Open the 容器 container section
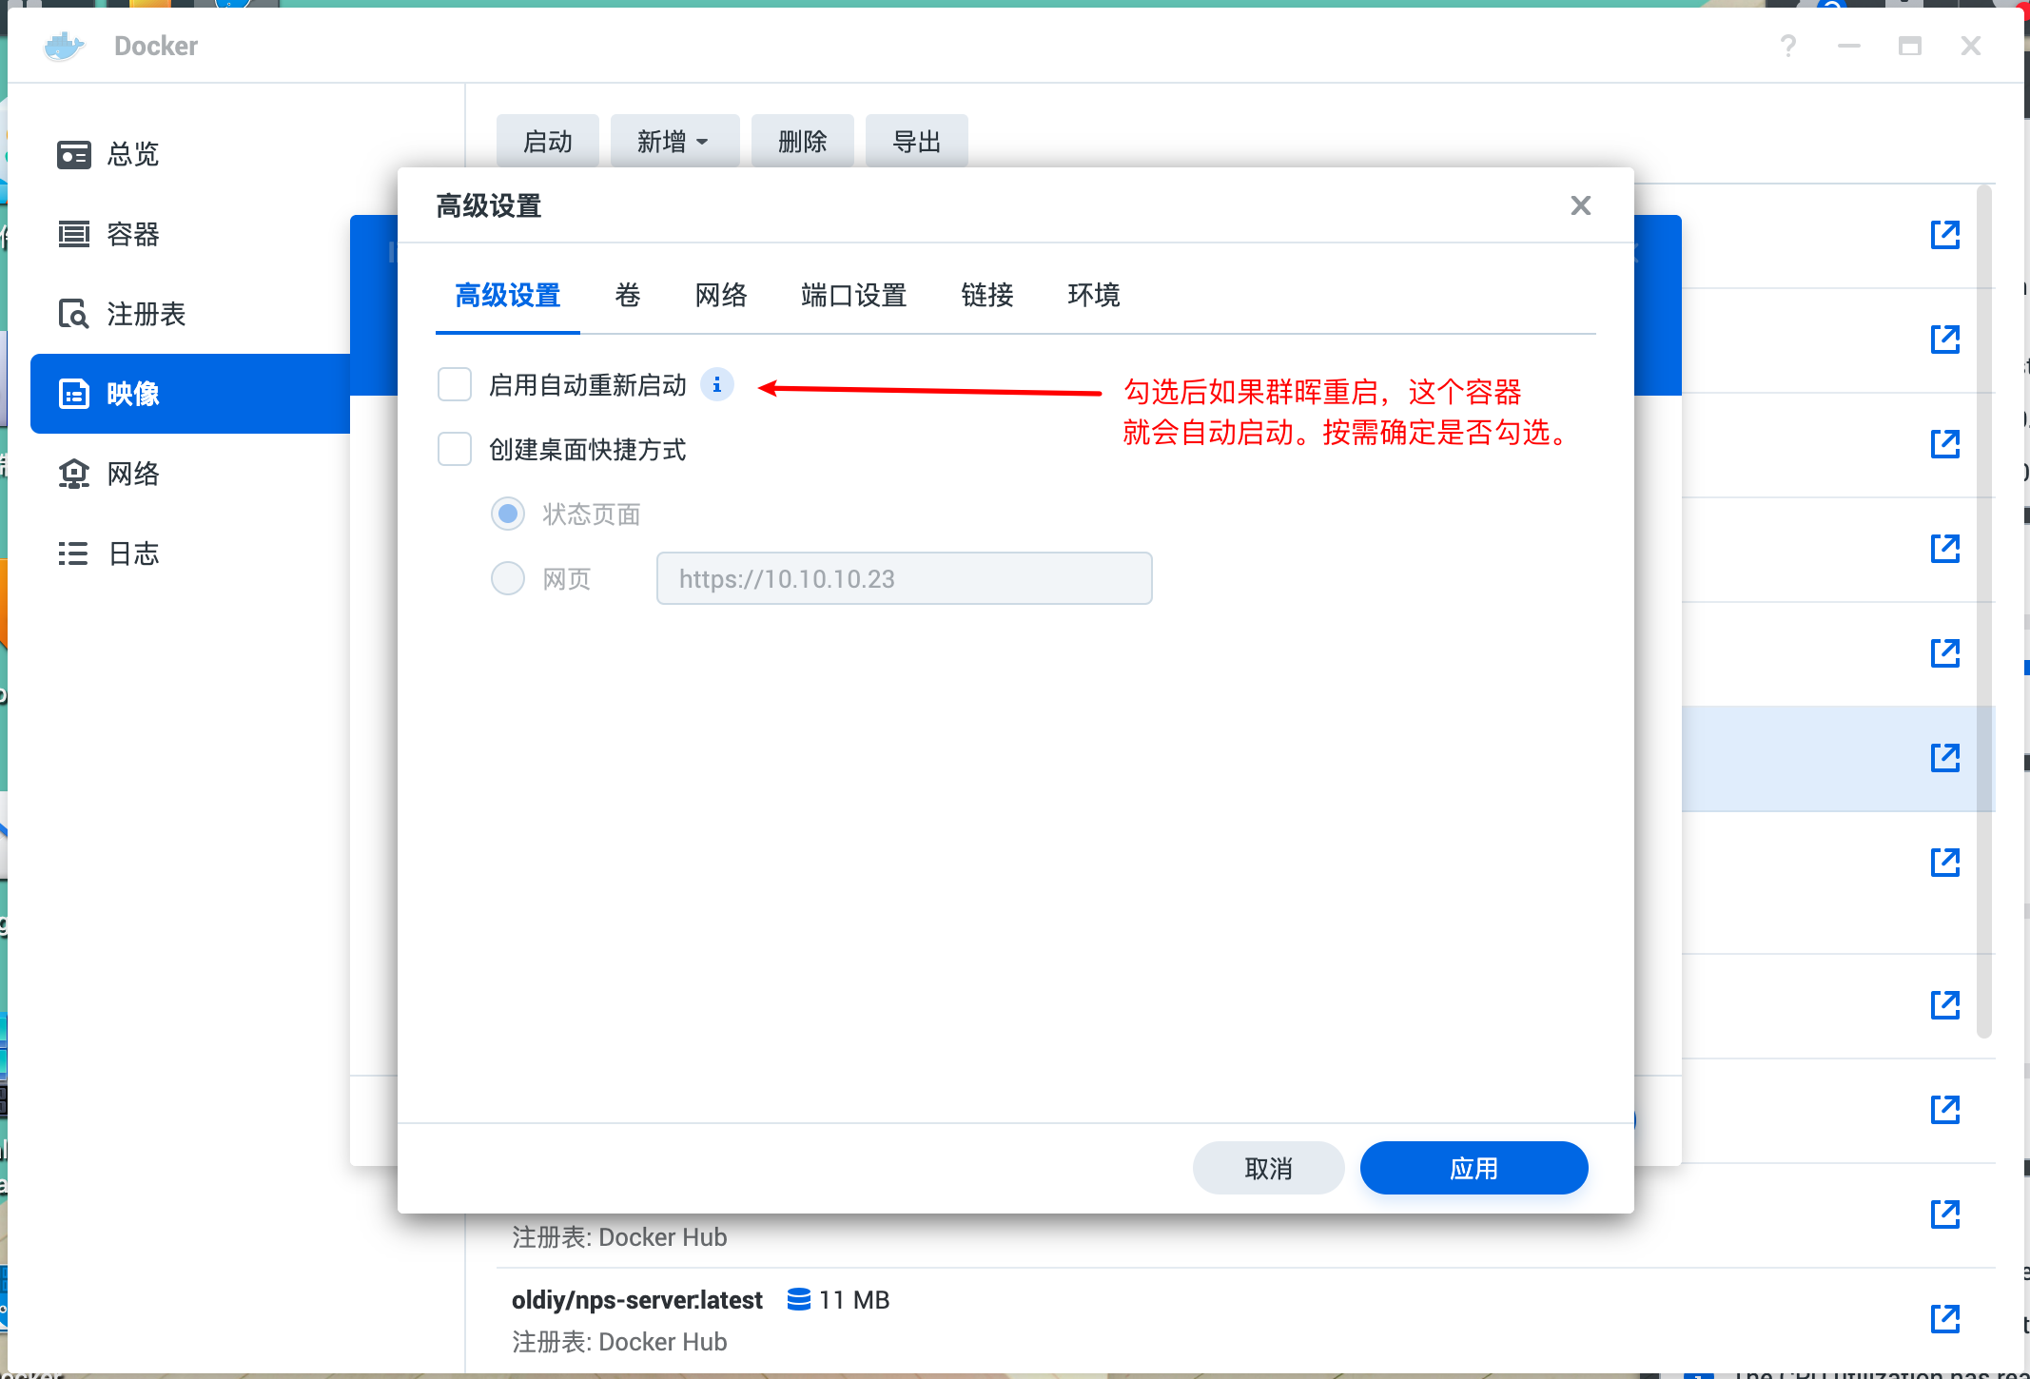Image resolution: width=2030 pixels, height=1379 pixels. pyautogui.click(x=190, y=234)
